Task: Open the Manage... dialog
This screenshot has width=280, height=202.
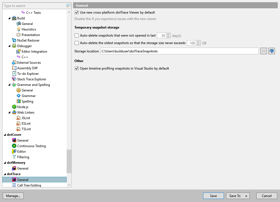Action: pos(13,196)
